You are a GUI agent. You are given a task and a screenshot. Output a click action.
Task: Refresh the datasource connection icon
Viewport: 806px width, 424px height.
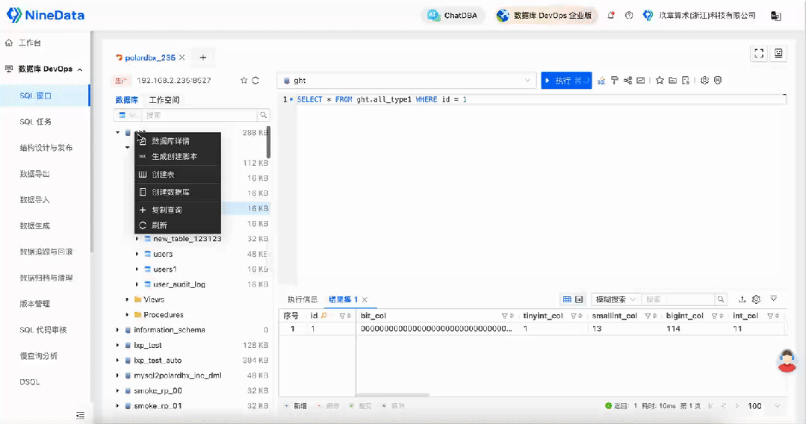coord(255,81)
